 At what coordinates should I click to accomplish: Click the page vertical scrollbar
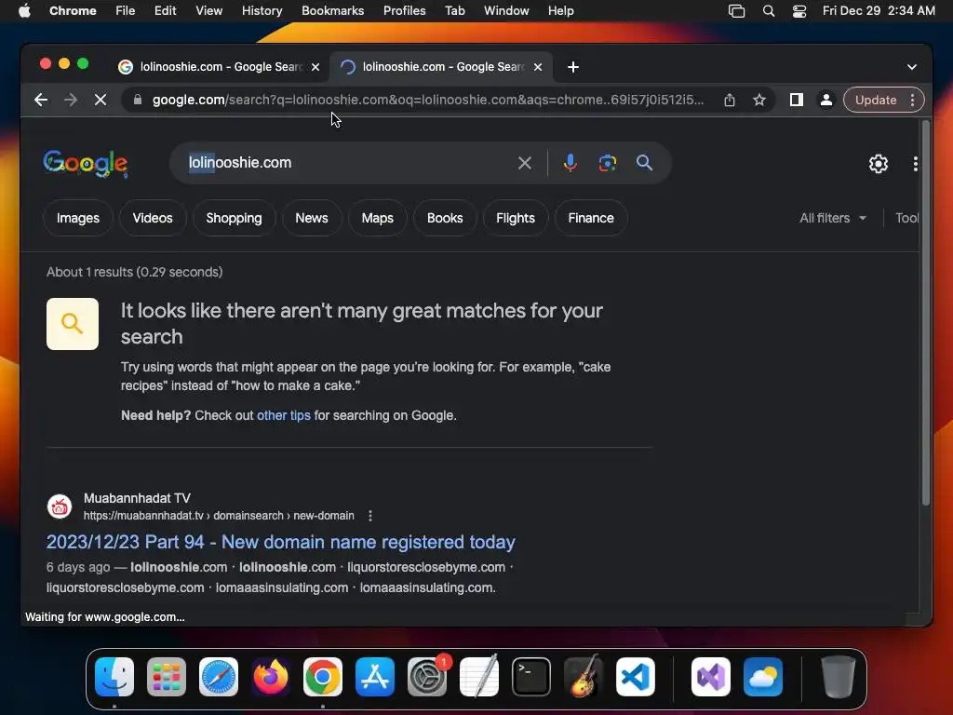926,313
